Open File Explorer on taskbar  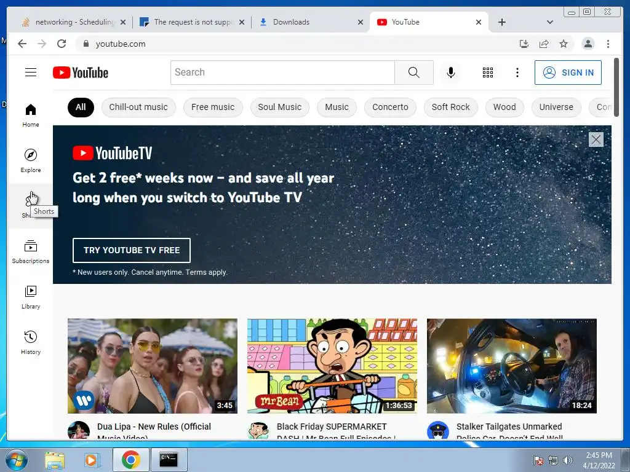pos(55,460)
